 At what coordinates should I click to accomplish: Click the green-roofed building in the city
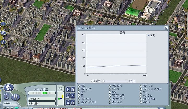(133, 12)
